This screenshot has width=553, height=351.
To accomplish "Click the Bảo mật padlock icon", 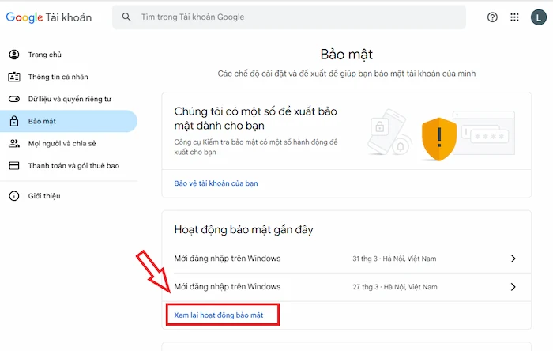I will point(14,121).
